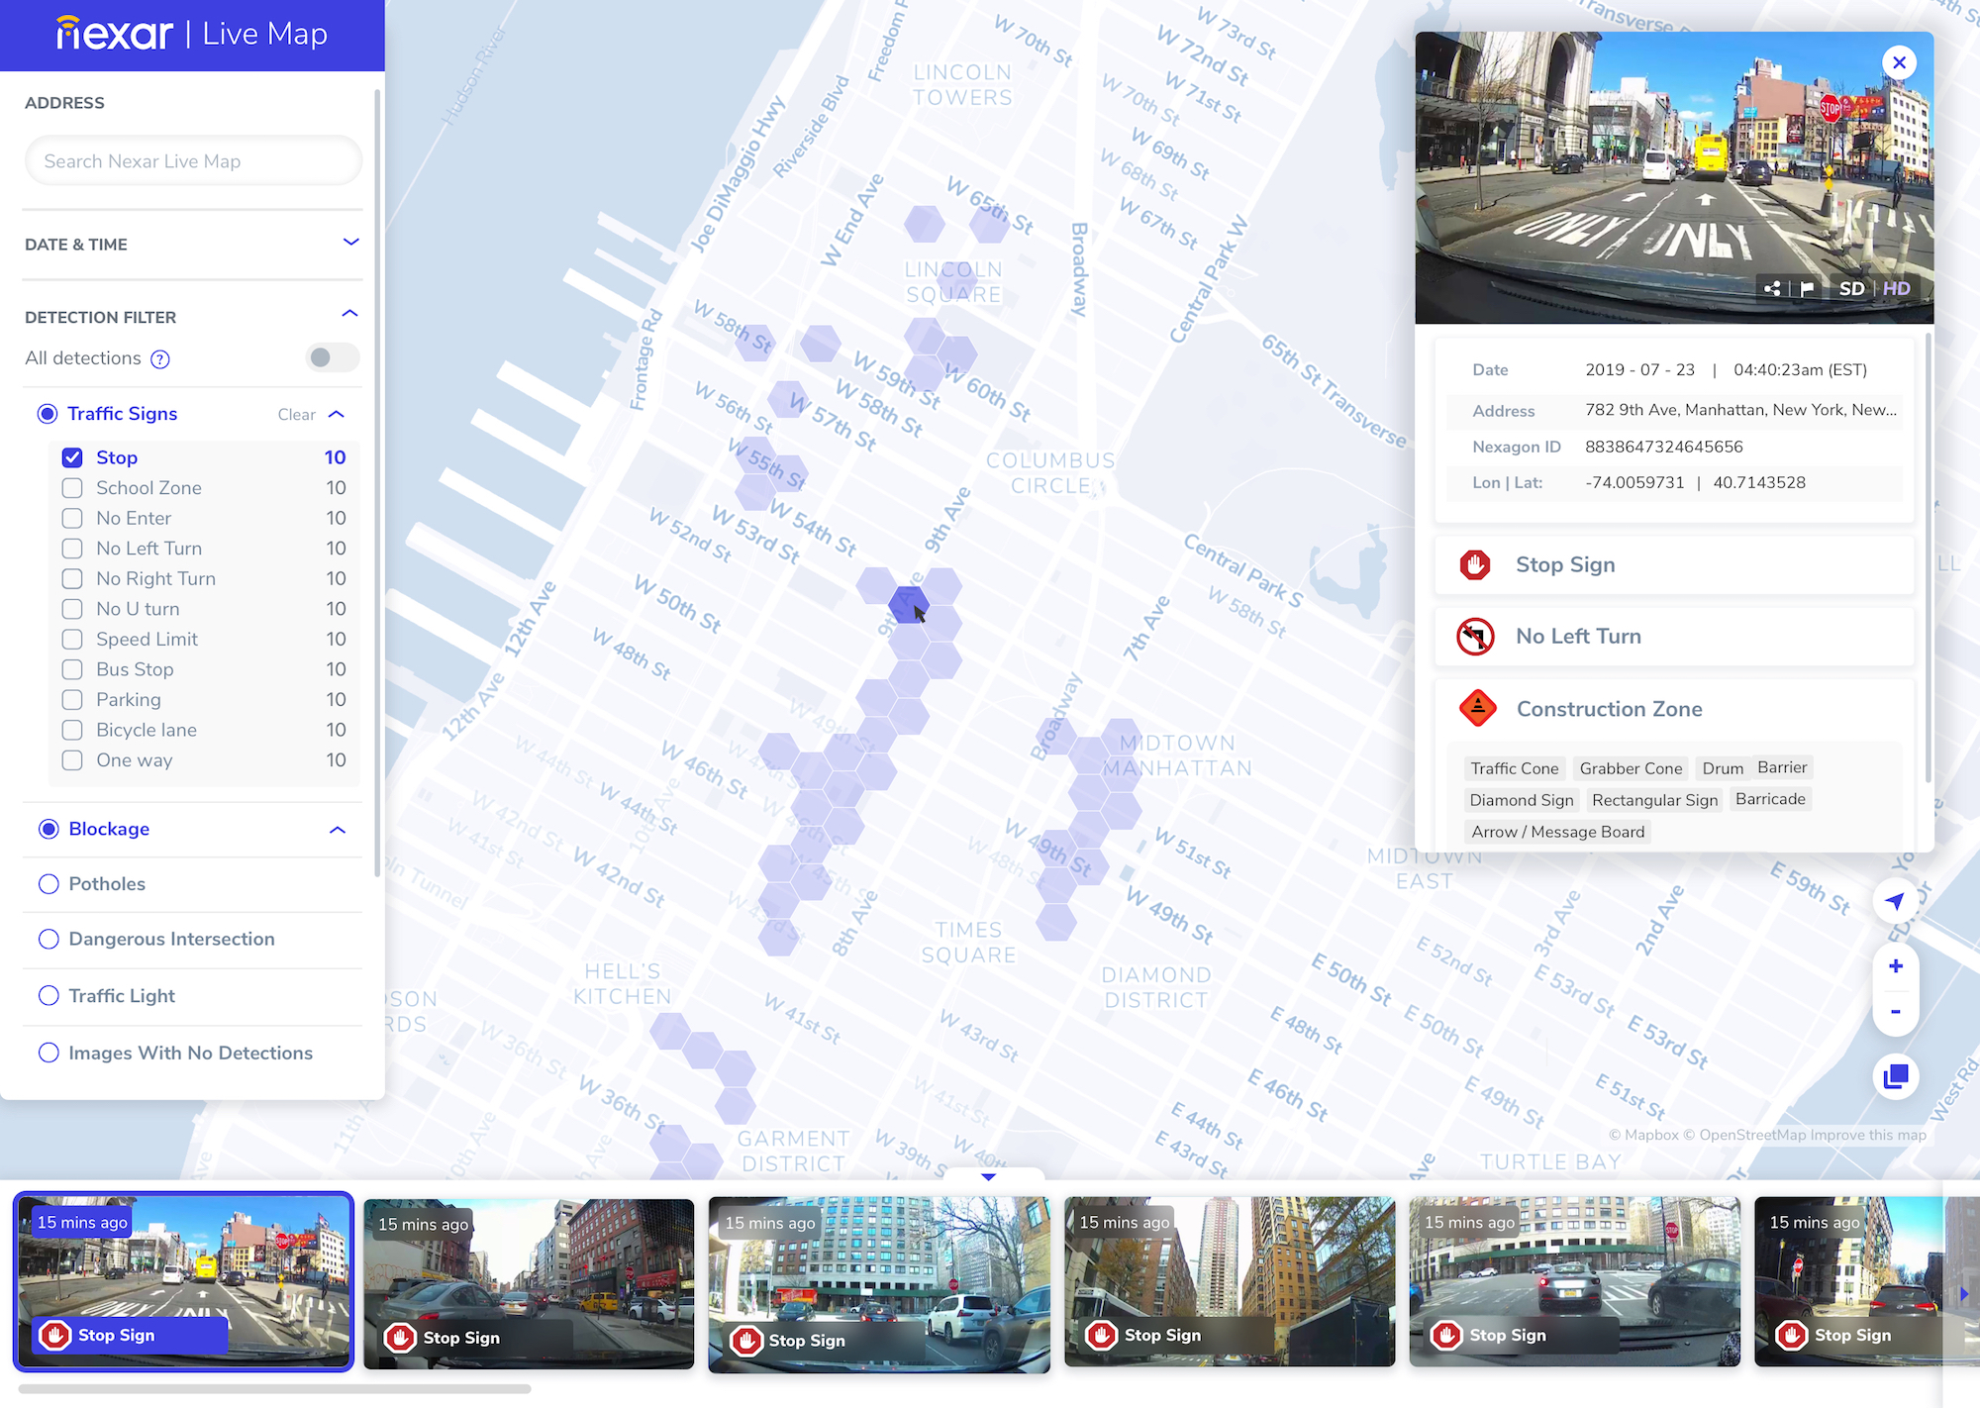Zoom out with the minus map button
Image resolution: width=1980 pixels, height=1408 pixels.
(1895, 1012)
